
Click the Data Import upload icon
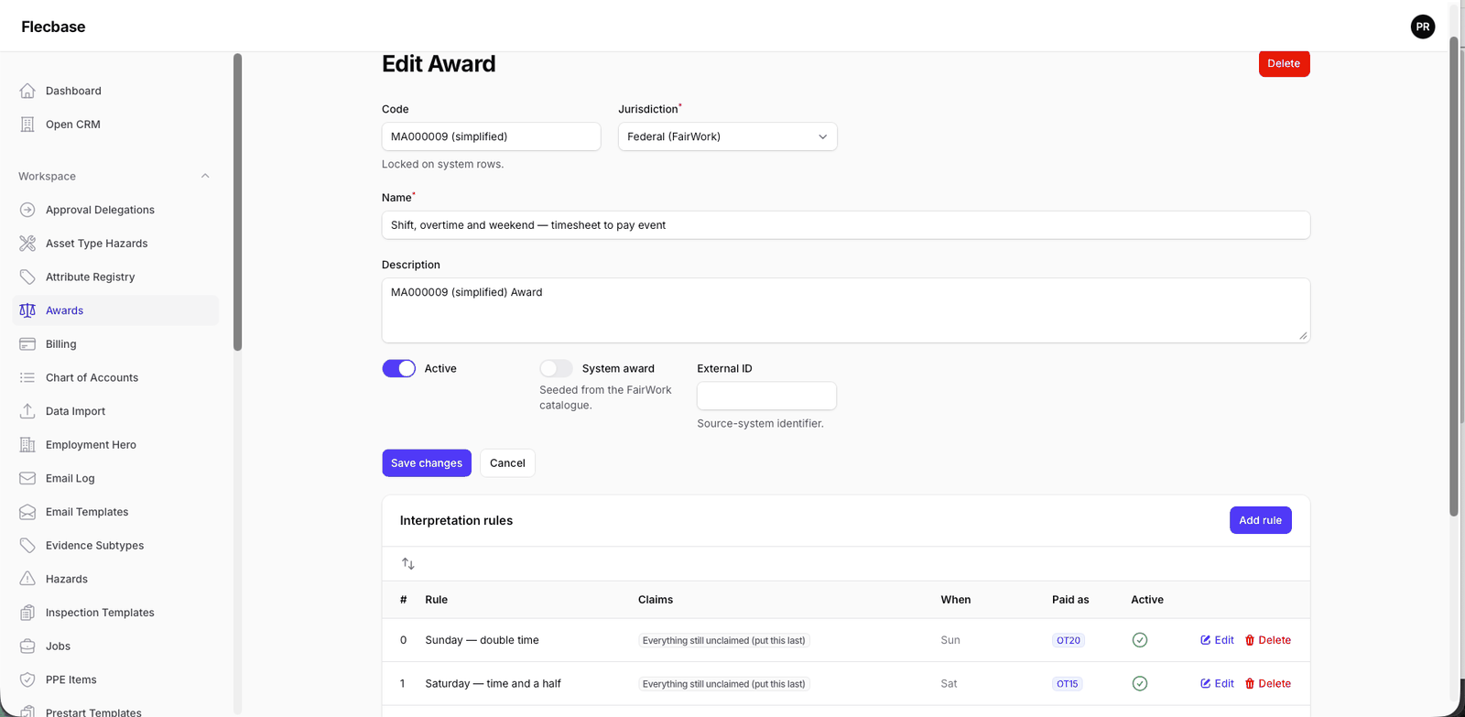point(27,411)
